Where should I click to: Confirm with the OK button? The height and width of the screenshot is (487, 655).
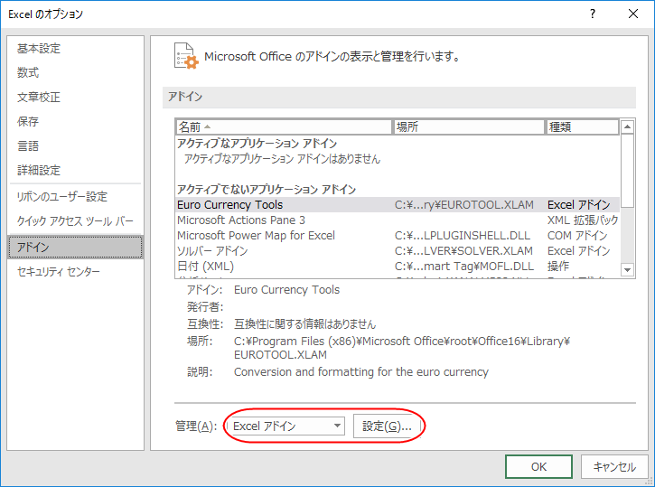[538, 466]
